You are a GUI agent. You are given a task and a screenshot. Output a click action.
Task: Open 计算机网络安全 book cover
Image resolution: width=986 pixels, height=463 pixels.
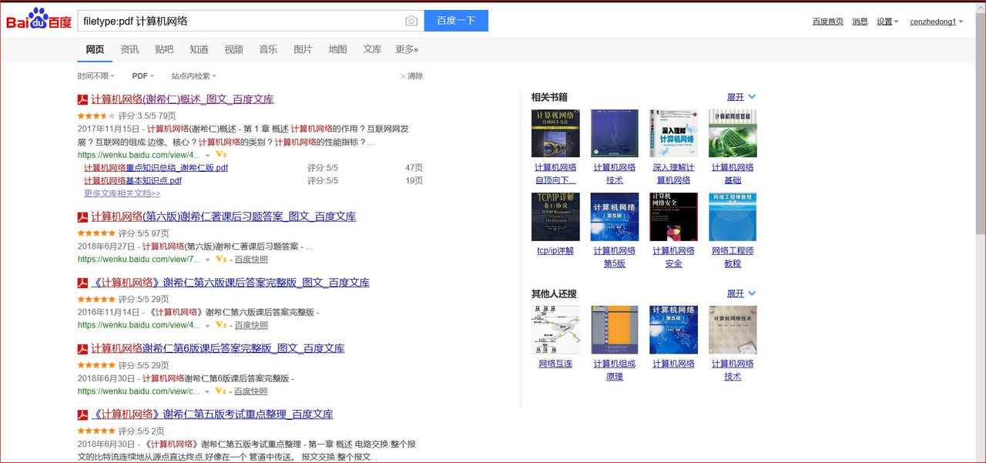click(673, 216)
